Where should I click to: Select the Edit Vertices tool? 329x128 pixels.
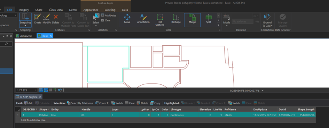(159, 20)
